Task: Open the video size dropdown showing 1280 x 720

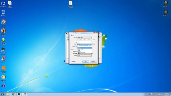Action: point(85,38)
